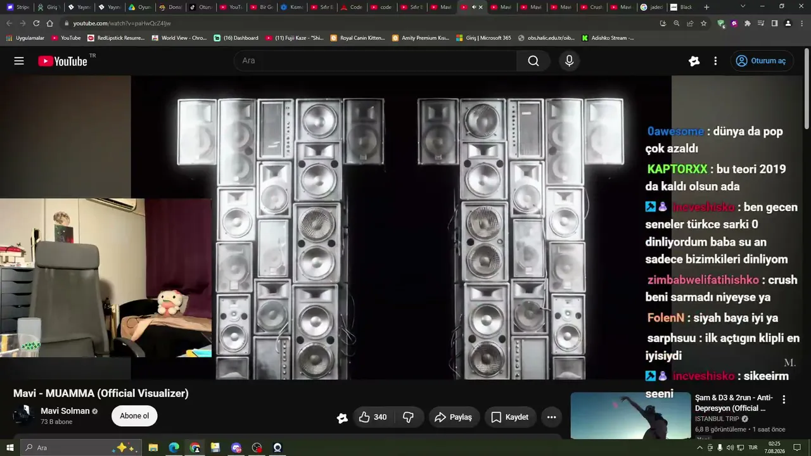Screen dimensions: 811x456
Task: Click the Windows taskbar Ara search box
Action: (x=81, y=448)
